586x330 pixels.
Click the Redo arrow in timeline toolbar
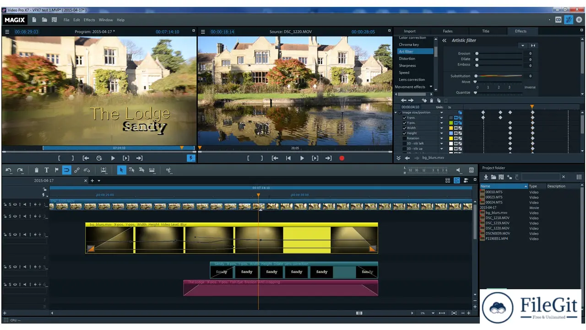tap(20, 170)
